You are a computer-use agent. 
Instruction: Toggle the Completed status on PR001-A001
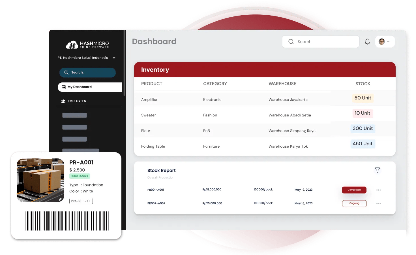[354, 190]
